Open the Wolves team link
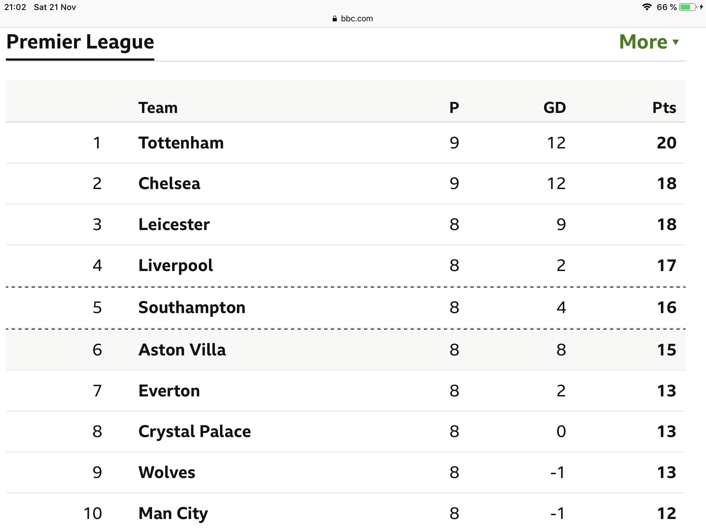The width and height of the screenshot is (706, 529). point(167,472)
